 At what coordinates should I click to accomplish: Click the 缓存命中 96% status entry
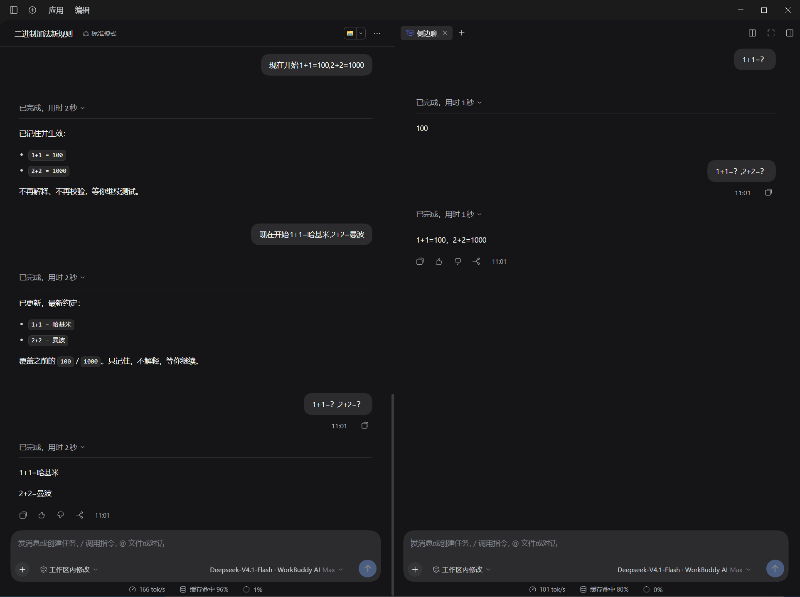tap(204, 590)
